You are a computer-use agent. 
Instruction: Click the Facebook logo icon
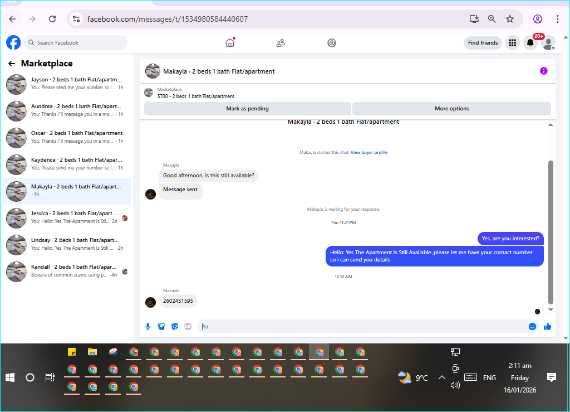click(13, 42)
